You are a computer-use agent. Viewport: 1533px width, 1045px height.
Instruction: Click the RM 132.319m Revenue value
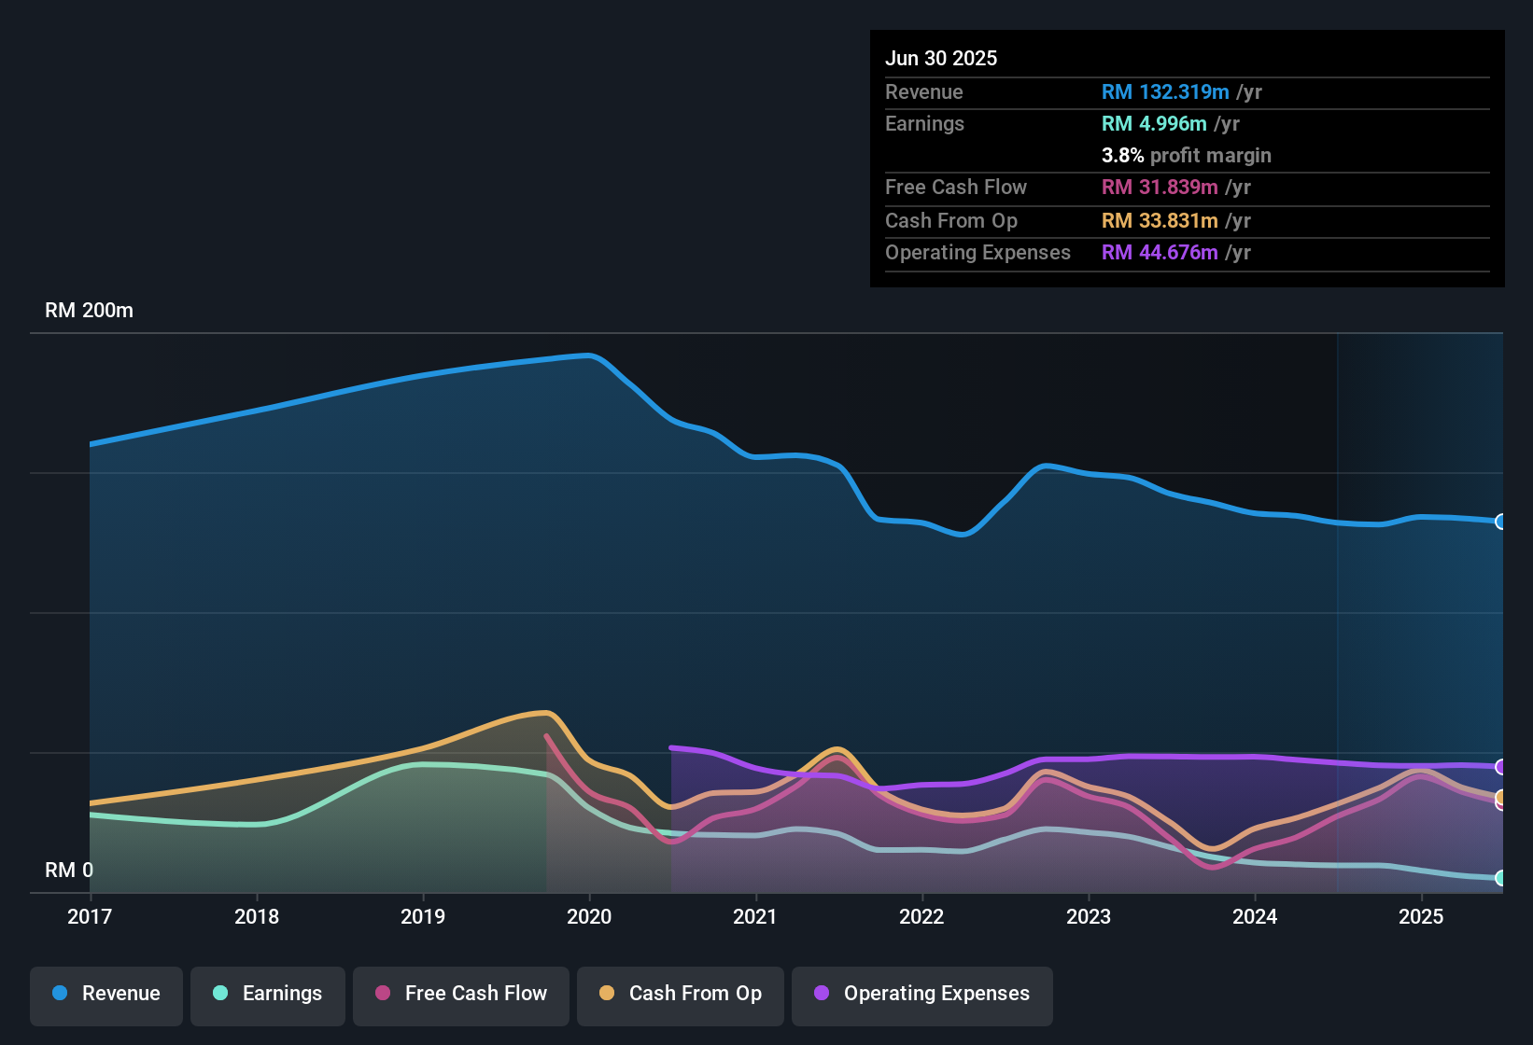tap(1165, 91)
